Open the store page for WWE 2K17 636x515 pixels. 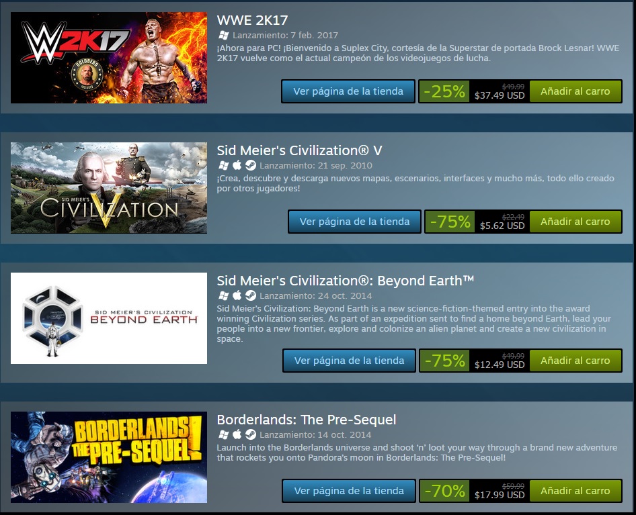(348, 91)
